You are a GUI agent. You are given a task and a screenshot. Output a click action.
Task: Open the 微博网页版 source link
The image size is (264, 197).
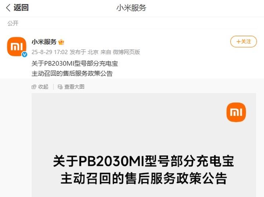[126, 52]
